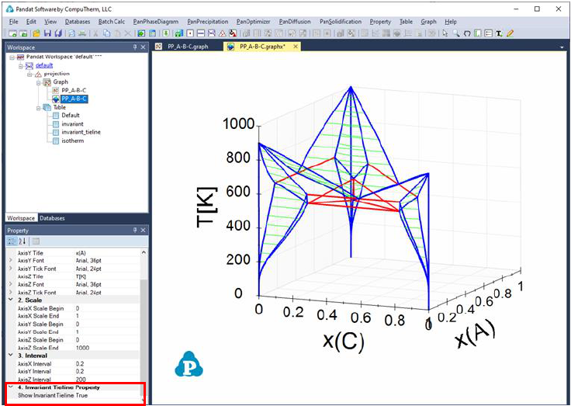Click the Legend list icon in the toolbar
The width and height of the screenshot is (571, 406).
(488, 33)
